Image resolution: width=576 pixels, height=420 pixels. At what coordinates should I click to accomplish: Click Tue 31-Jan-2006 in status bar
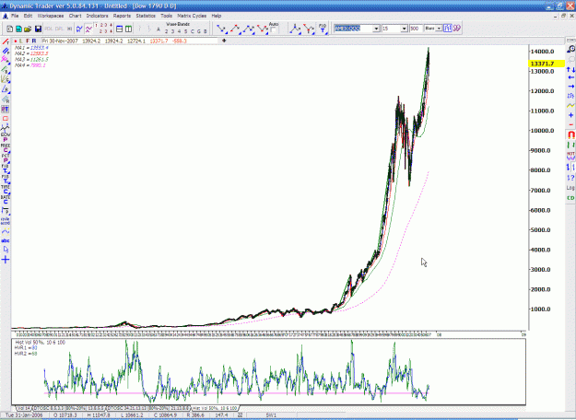point(24,414)
